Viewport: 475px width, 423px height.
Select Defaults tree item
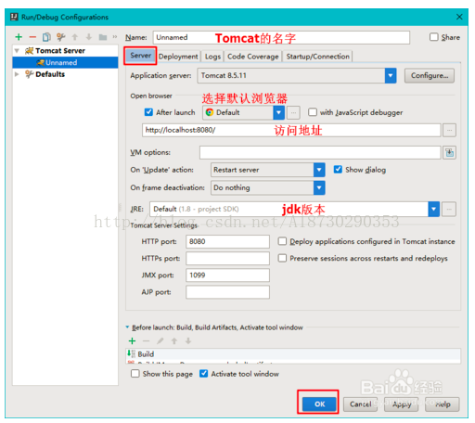pyautogui.click(x=50, y=74)
